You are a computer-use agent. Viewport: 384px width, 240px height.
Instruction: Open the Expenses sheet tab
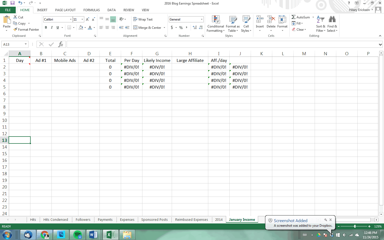coord(127,219)
